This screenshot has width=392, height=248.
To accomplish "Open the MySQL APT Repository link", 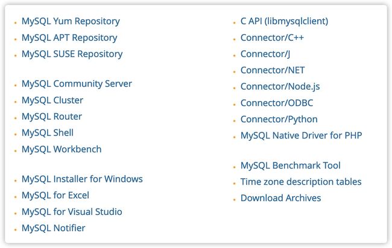I will point(69,38).
